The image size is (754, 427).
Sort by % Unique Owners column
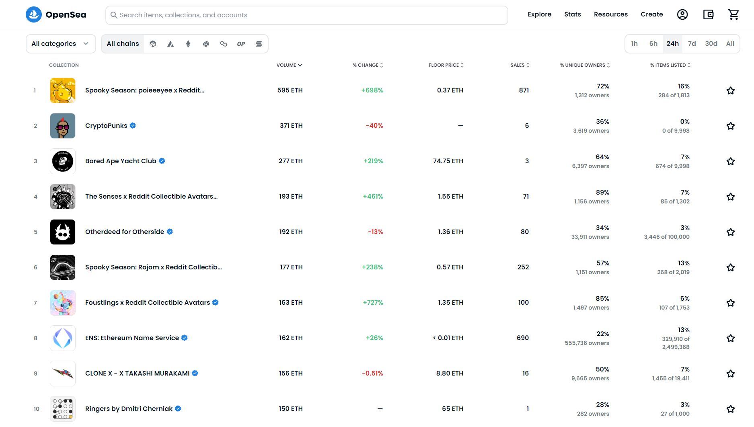pos(585,65)
